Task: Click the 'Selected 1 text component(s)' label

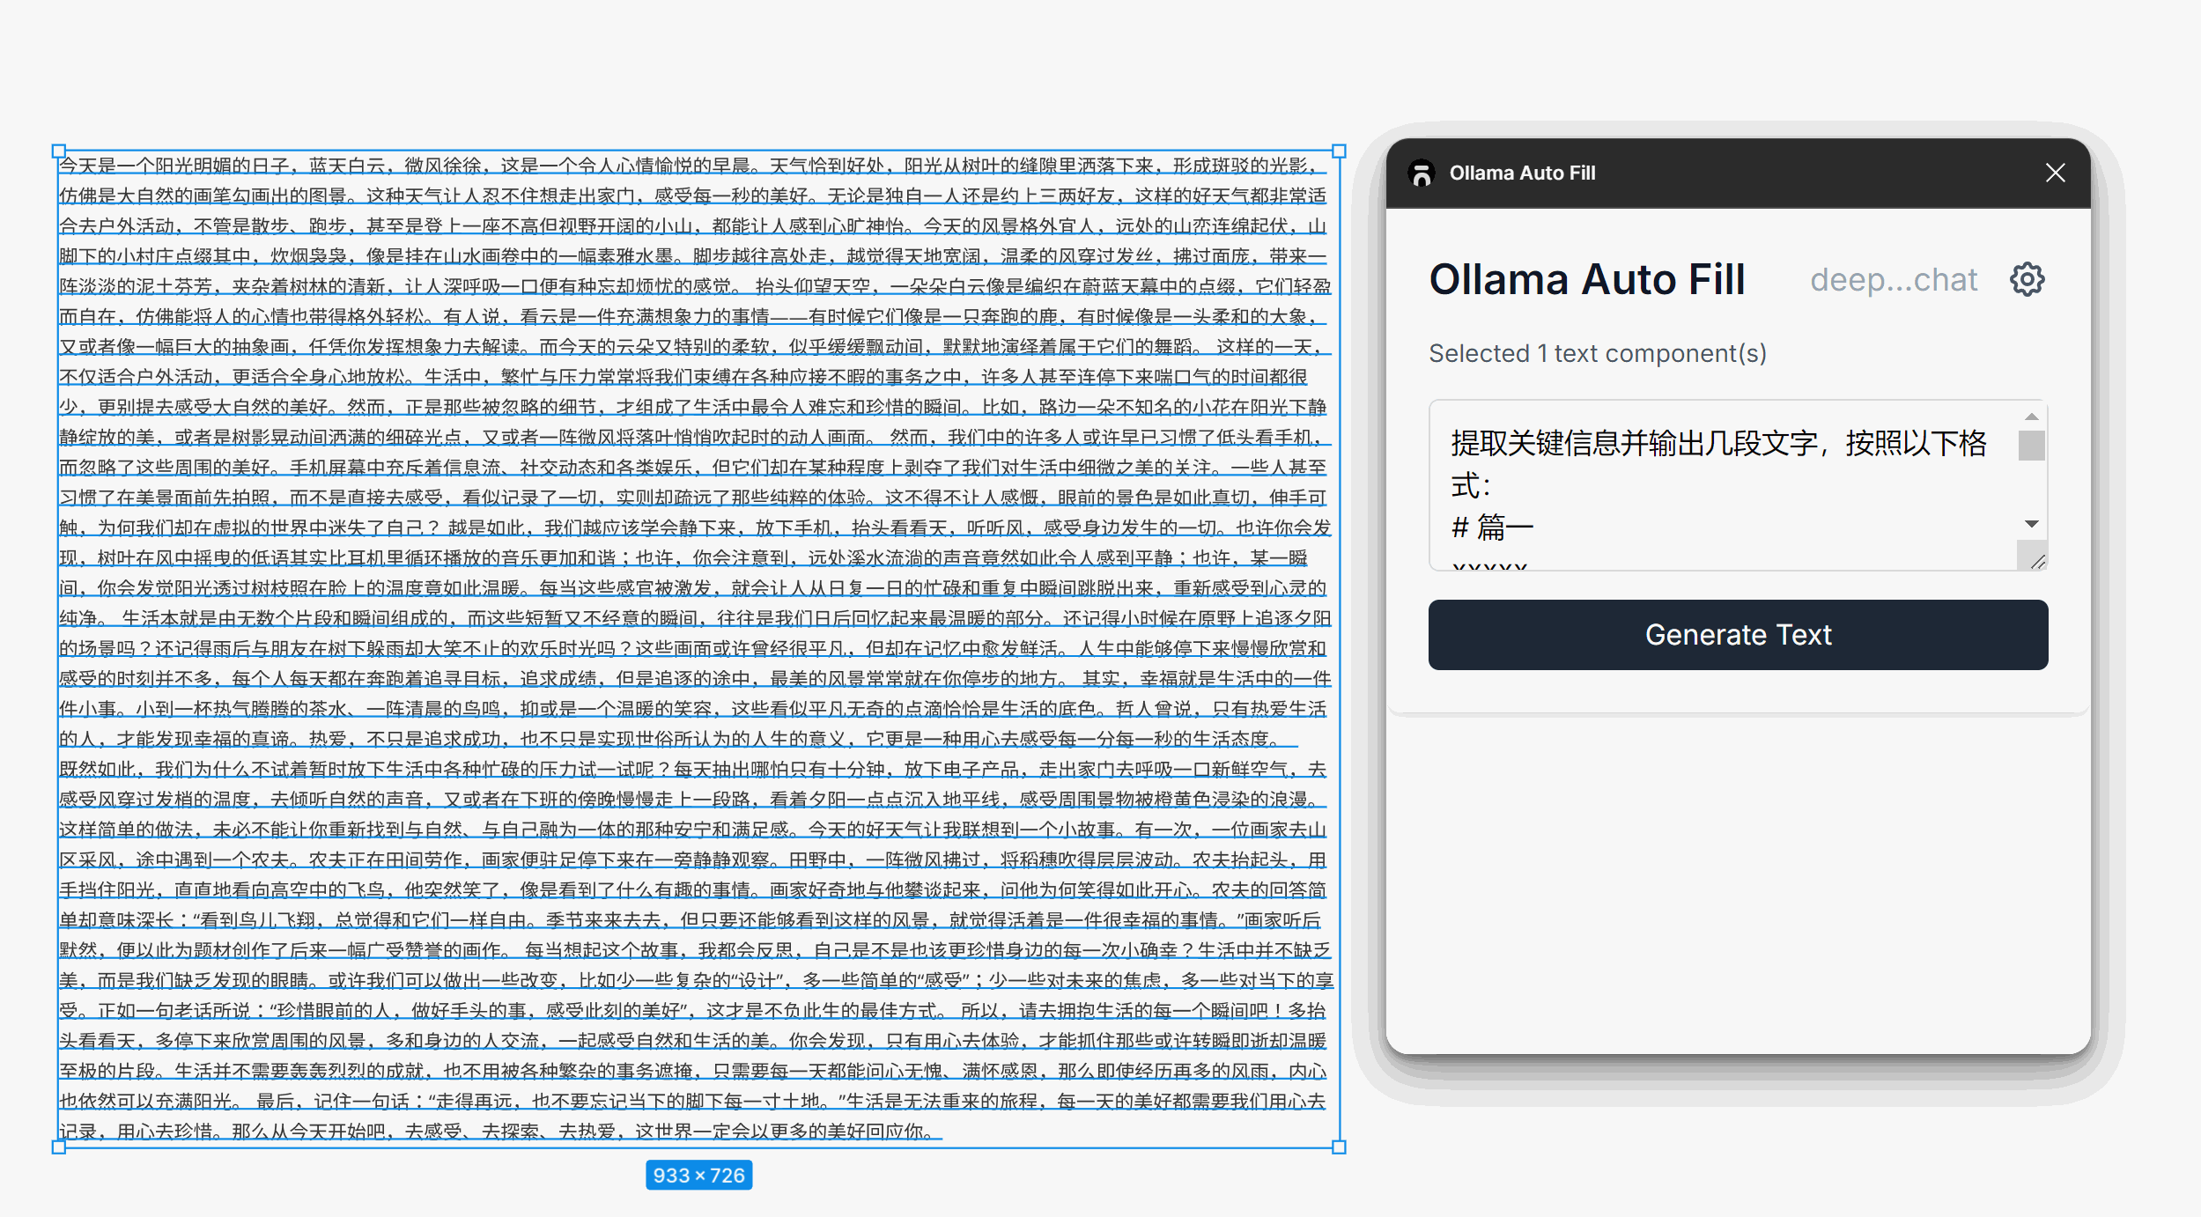Action: pyautogui.click(x=1598, y=353)
